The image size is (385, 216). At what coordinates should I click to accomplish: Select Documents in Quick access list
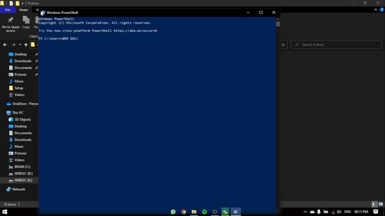point(23,68)
